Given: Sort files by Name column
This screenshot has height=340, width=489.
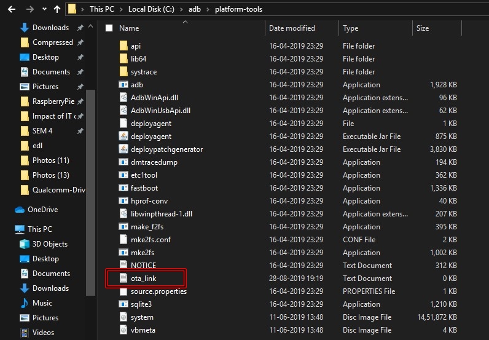Looking at the screenshot, I should (x=129, y=28).
